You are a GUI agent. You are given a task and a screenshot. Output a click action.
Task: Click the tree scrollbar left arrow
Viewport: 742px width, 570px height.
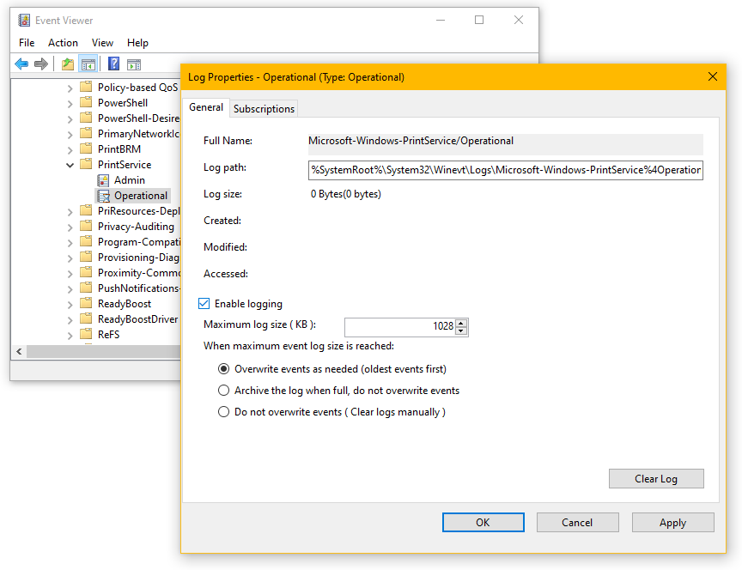coord(19,351)
